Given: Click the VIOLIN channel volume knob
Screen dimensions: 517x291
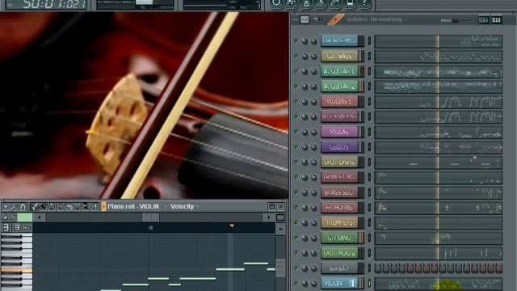Looking at the screenshot, I should [x=313, y=283].
